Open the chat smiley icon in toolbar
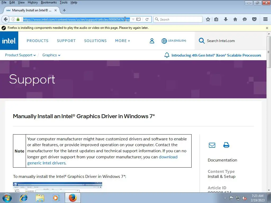This screenshot has width=271, height=203. (x=245, y=19)
